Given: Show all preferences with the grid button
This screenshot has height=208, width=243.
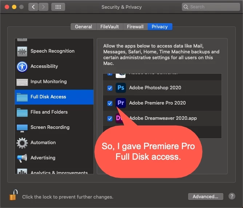Looking at the screenshot, I should coord(58,7).
